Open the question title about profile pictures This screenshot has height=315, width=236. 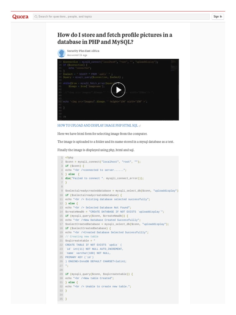pos(115,38)
